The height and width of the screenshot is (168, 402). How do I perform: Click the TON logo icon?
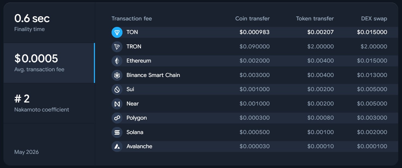tap(117, 32)
